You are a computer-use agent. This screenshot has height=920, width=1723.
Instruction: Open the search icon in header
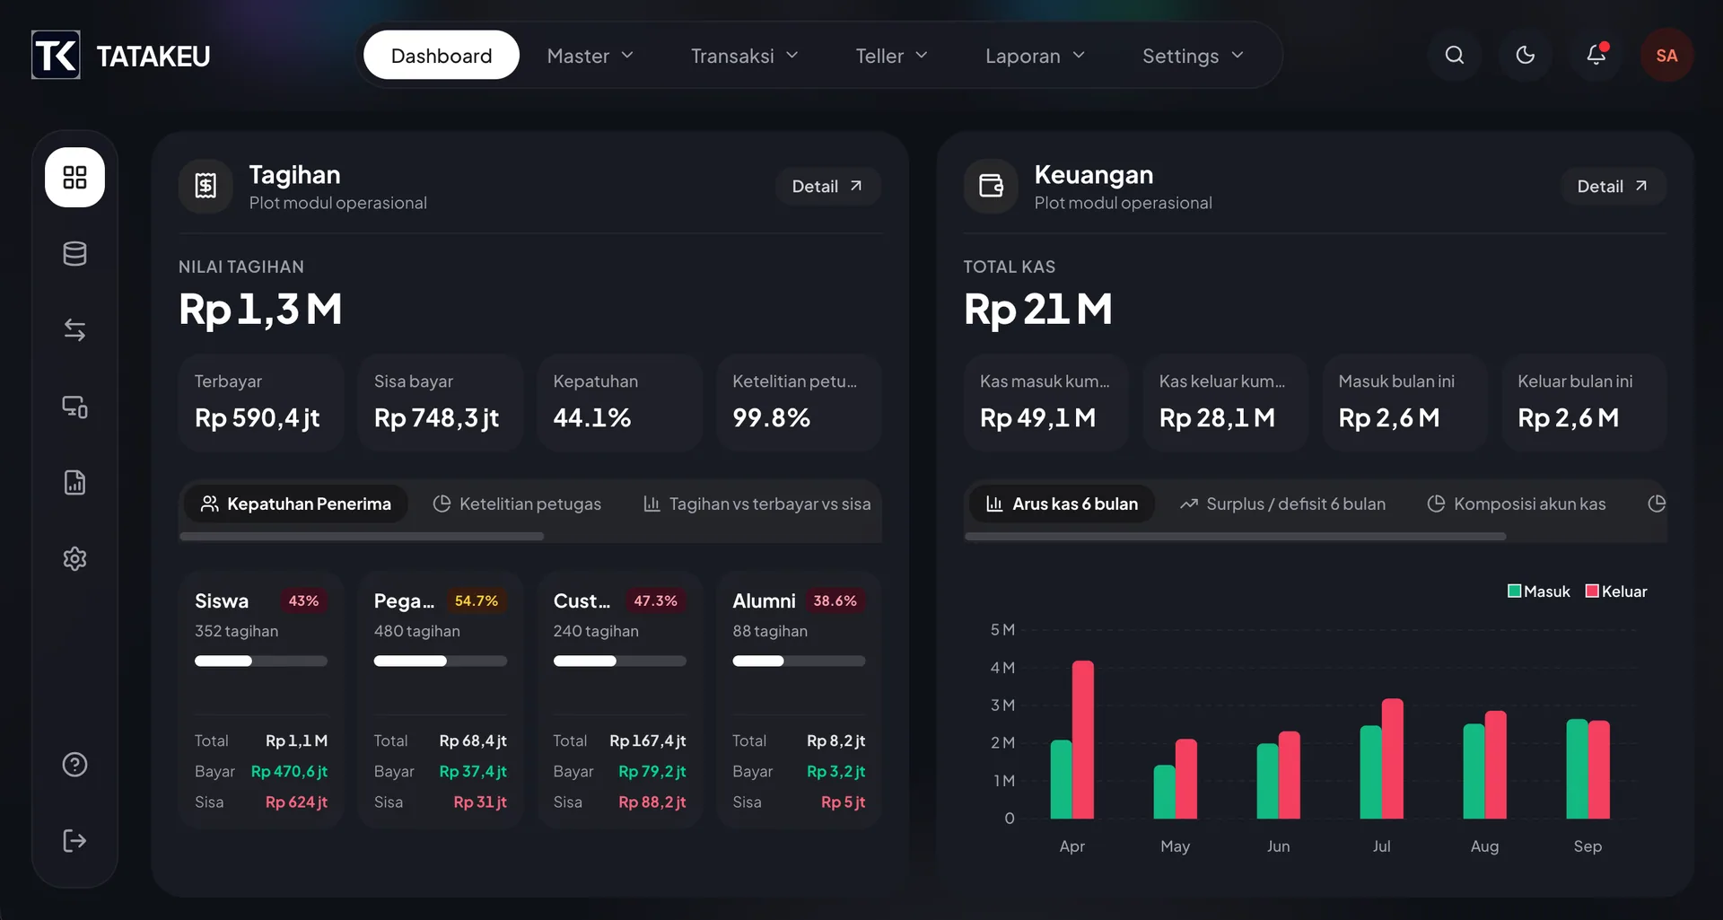(x=1455, y=55)
